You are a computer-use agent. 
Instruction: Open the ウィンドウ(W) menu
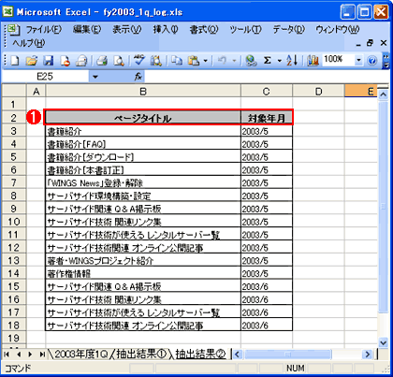[x=338, y=30]
